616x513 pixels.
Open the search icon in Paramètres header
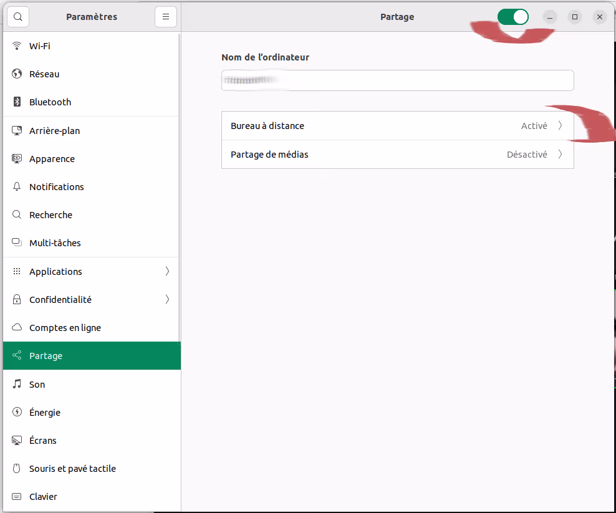click(18, 17)
